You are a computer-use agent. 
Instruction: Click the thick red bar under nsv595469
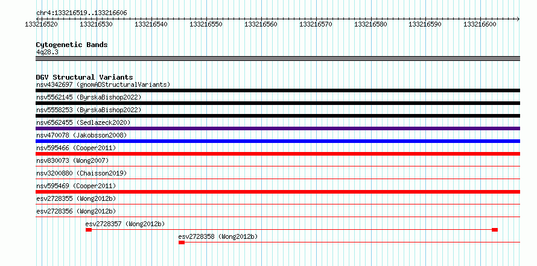point(278,192)
